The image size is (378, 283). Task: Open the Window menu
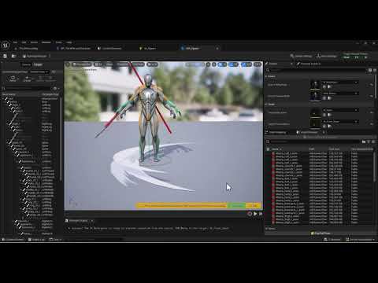[46, 42]
